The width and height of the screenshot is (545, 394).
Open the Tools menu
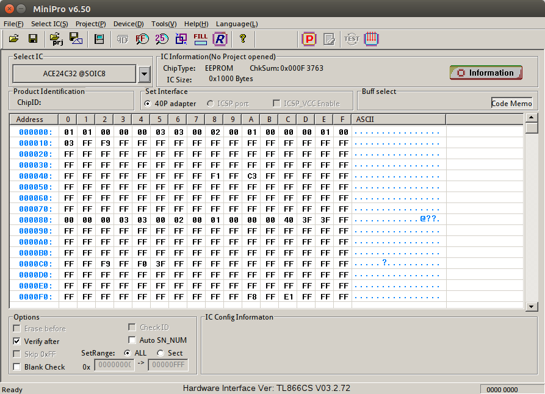pyautogui.click(x=163, y=24)
